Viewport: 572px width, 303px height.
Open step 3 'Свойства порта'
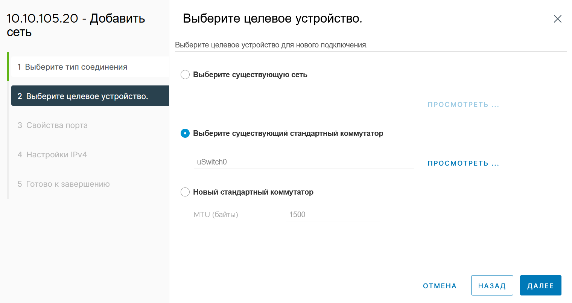[x=90, y=125]
